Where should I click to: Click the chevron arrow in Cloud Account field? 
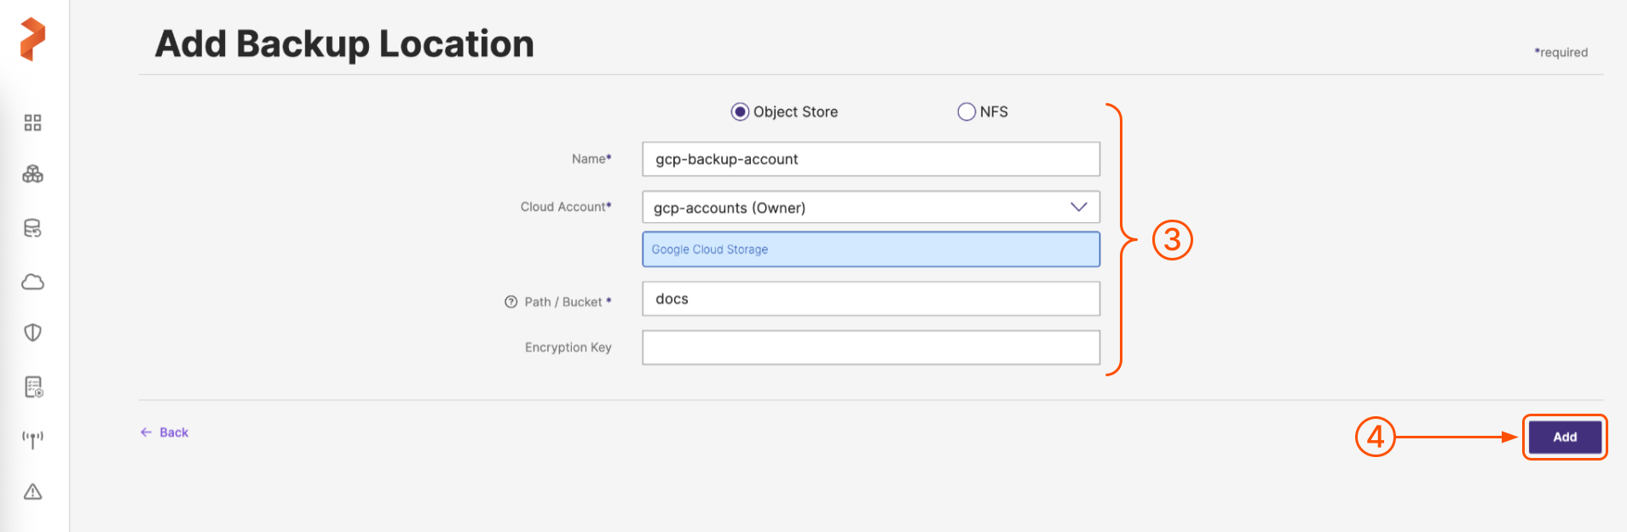click(x=1078, y=208)
